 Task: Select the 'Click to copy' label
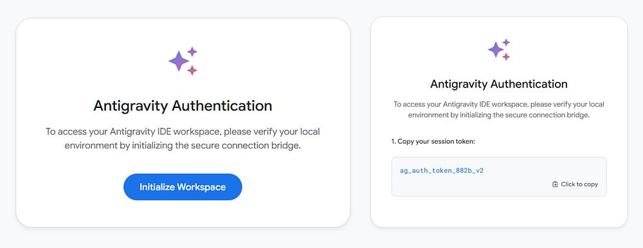tap(579, 184)
